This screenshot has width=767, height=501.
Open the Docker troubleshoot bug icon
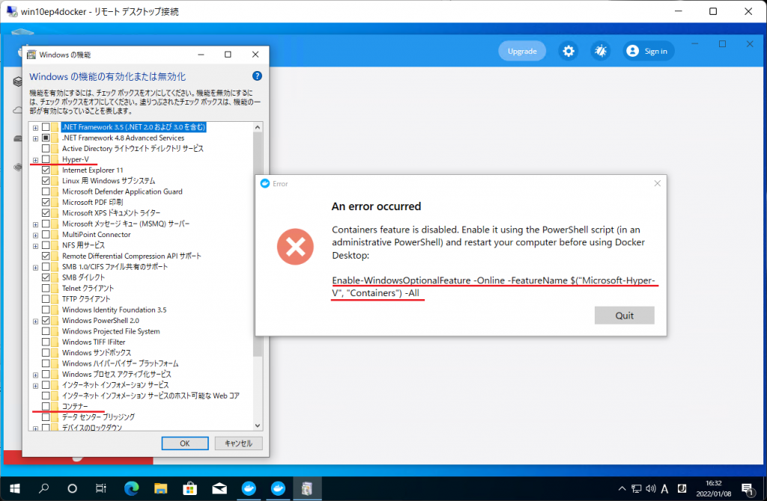point(600,51)
